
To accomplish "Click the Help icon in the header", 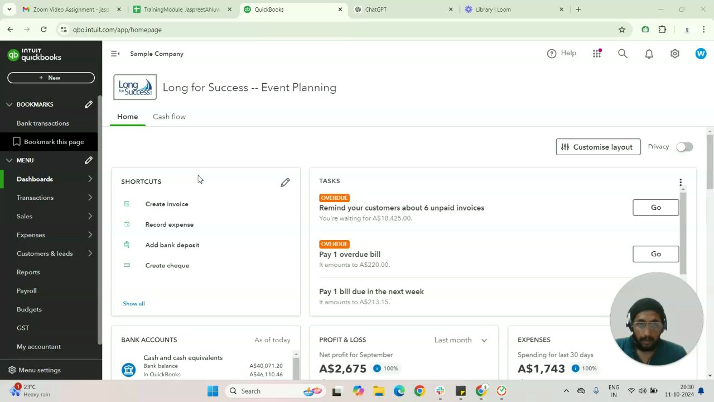I will click(552, 54).
